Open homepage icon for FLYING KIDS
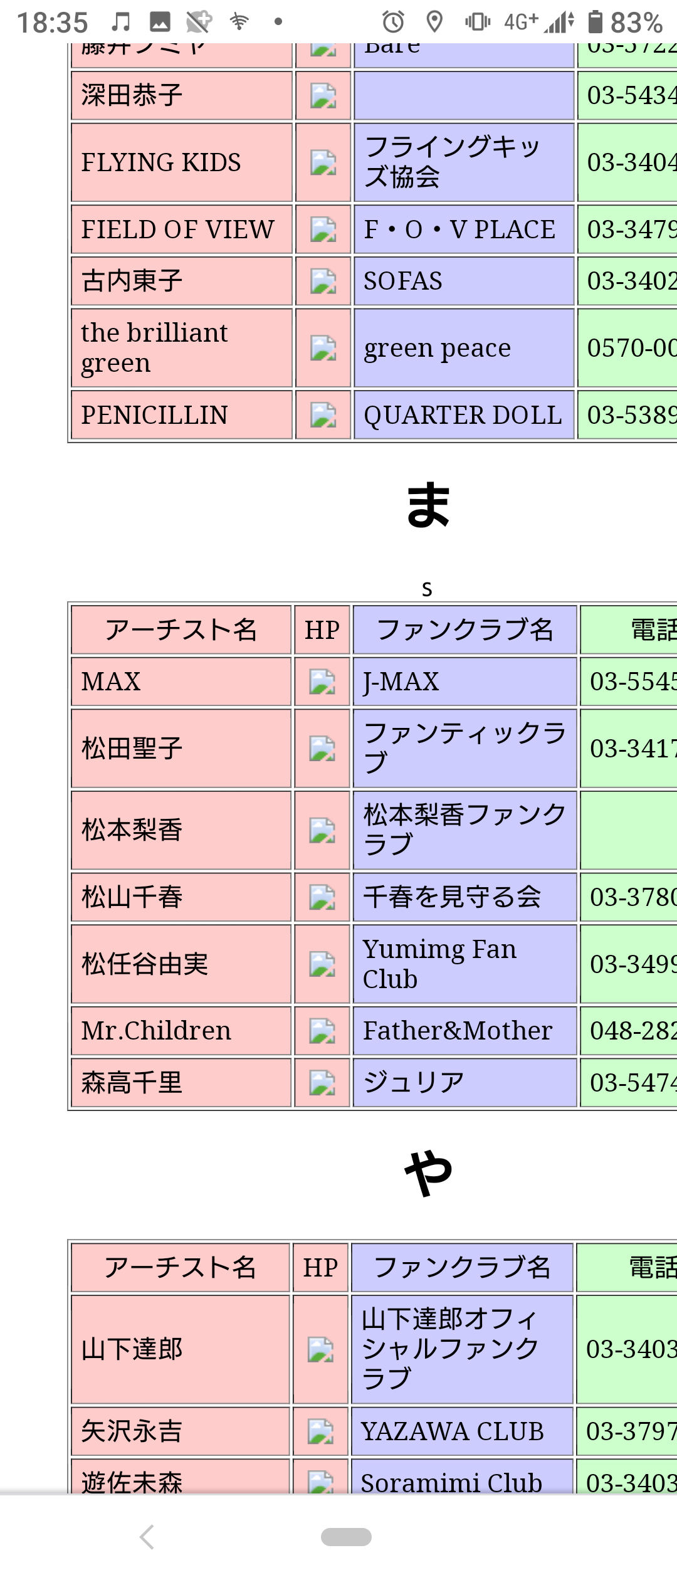677x1580 pixels. click(x=323, y=162)
